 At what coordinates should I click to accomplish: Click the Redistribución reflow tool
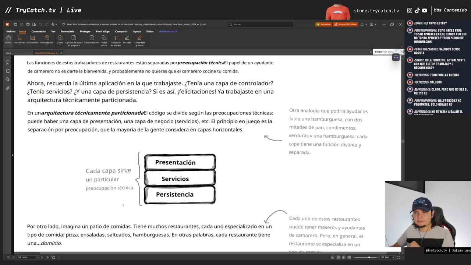click(x=92, y=39)
